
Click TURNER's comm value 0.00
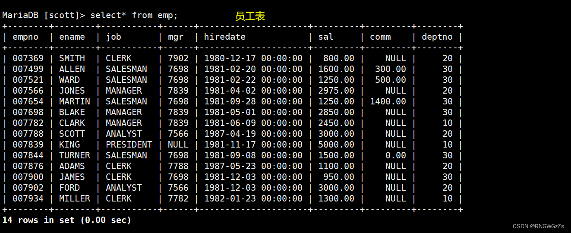click(x=396, y=155)
